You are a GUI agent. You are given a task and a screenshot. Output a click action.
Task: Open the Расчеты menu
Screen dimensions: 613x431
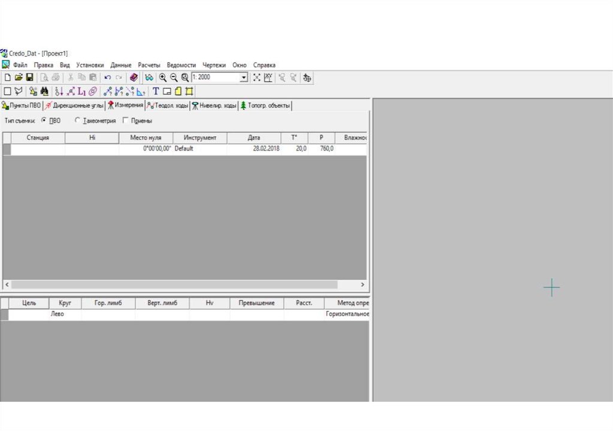click(148, 65)
